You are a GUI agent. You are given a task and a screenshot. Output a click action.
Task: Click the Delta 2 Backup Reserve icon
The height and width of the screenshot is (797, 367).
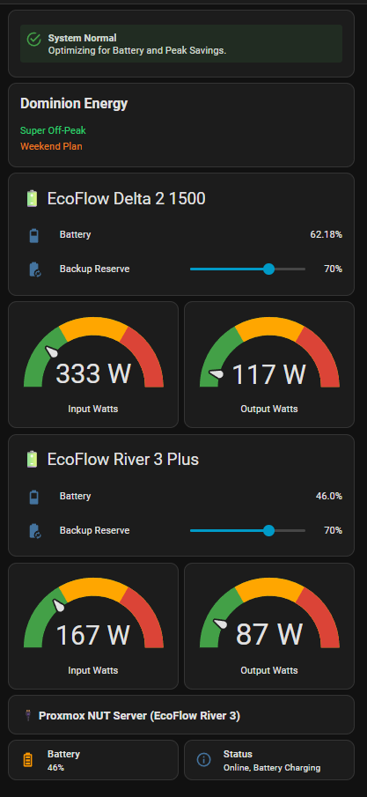(34, 269)
